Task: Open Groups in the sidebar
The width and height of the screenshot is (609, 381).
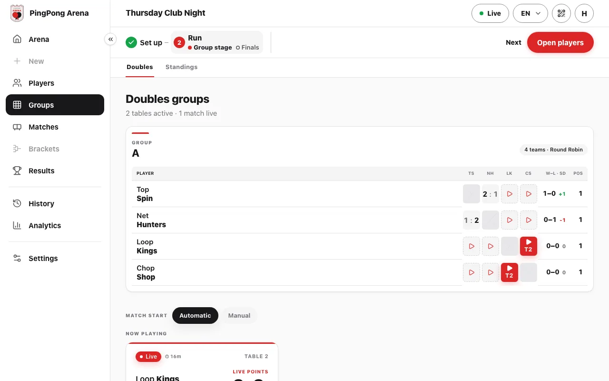Action: coord(55,105)
